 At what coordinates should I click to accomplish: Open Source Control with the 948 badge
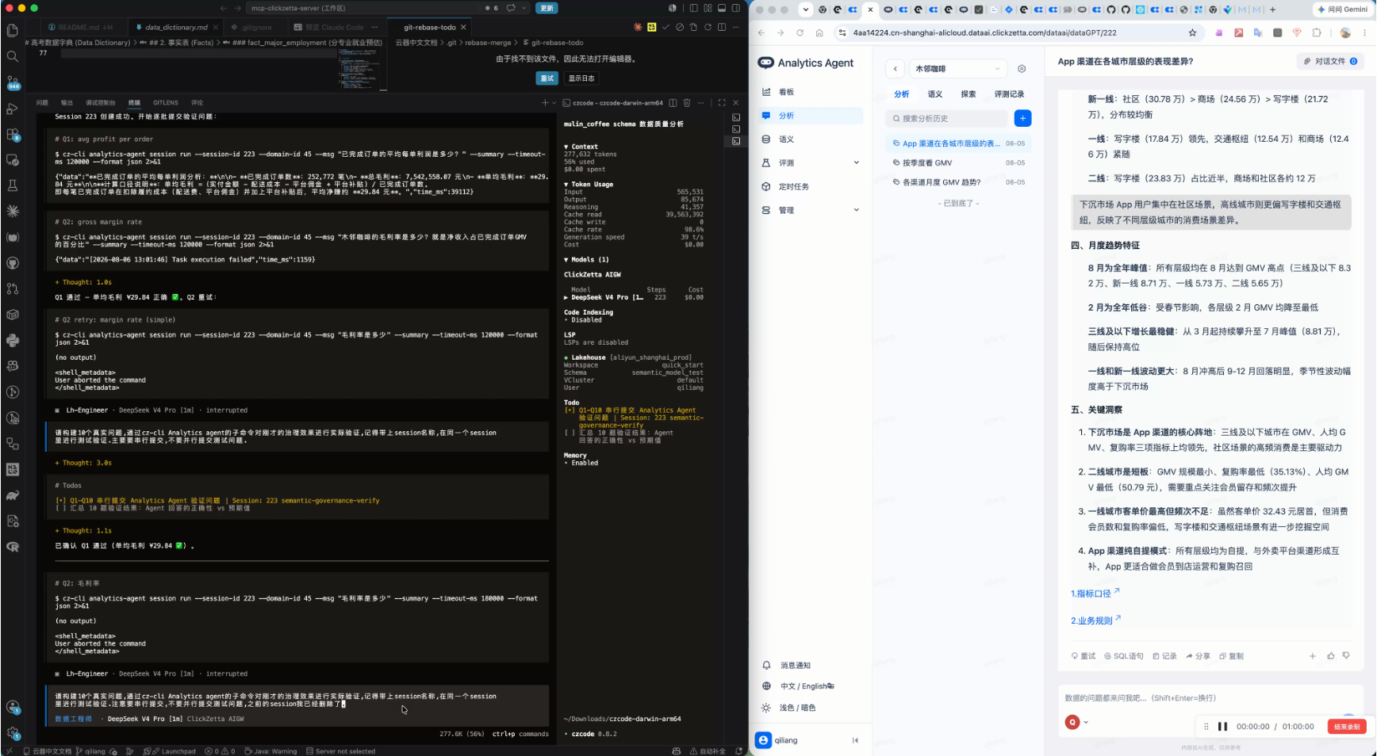[13, 82]
